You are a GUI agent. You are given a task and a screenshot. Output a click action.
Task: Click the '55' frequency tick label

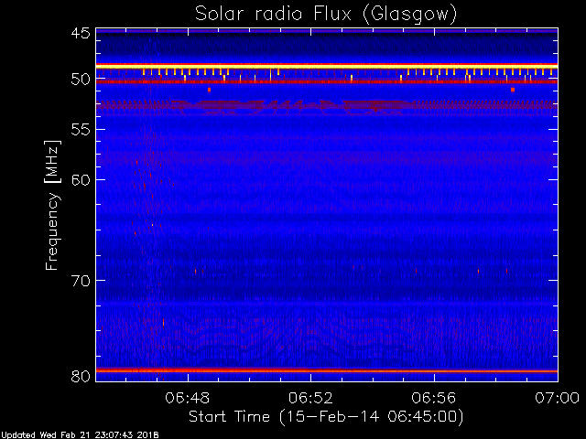pos(81,130)
